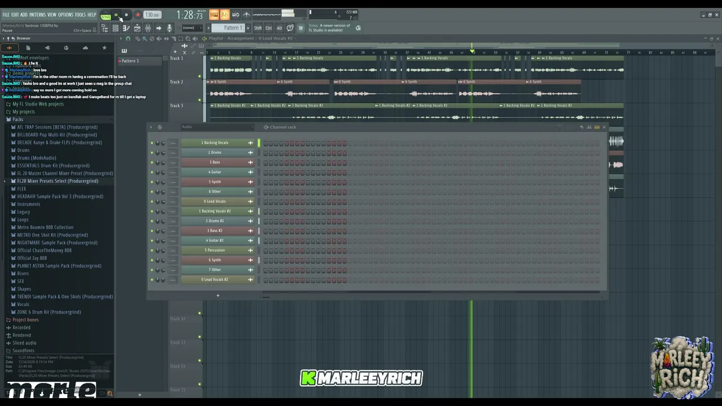Collapse the Packs folder in browser

(x=18, y=120)
